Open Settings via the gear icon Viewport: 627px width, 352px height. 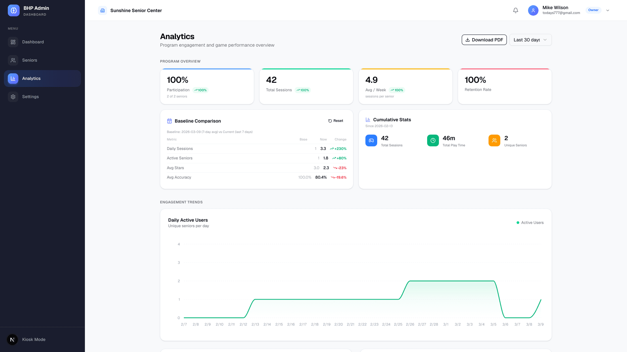[13, 96]
